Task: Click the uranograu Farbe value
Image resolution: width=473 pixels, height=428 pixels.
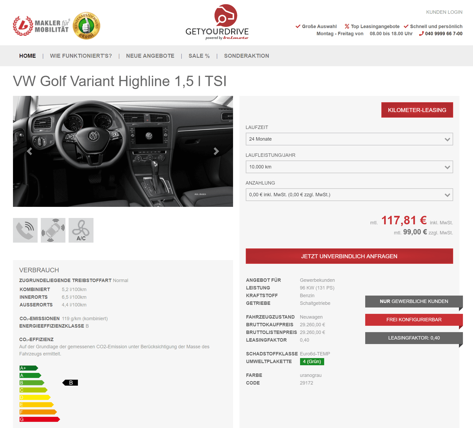Action: (311, 375)
